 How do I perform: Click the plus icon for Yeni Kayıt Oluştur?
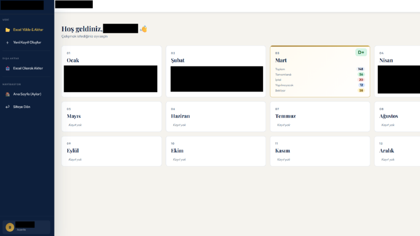click(7, 42)
